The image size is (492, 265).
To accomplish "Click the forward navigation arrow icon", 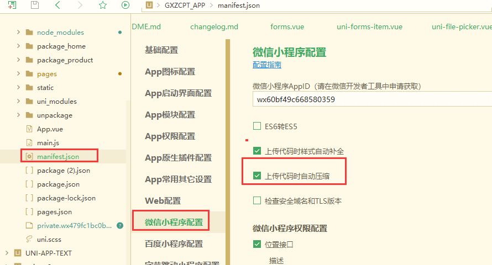I will point(80,5).
